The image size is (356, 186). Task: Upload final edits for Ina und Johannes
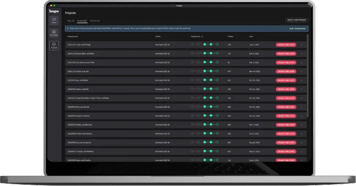(x=286, y=143)
